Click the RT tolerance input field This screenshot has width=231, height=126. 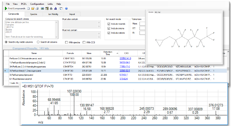pyautogui.click(x=142, y=28)
